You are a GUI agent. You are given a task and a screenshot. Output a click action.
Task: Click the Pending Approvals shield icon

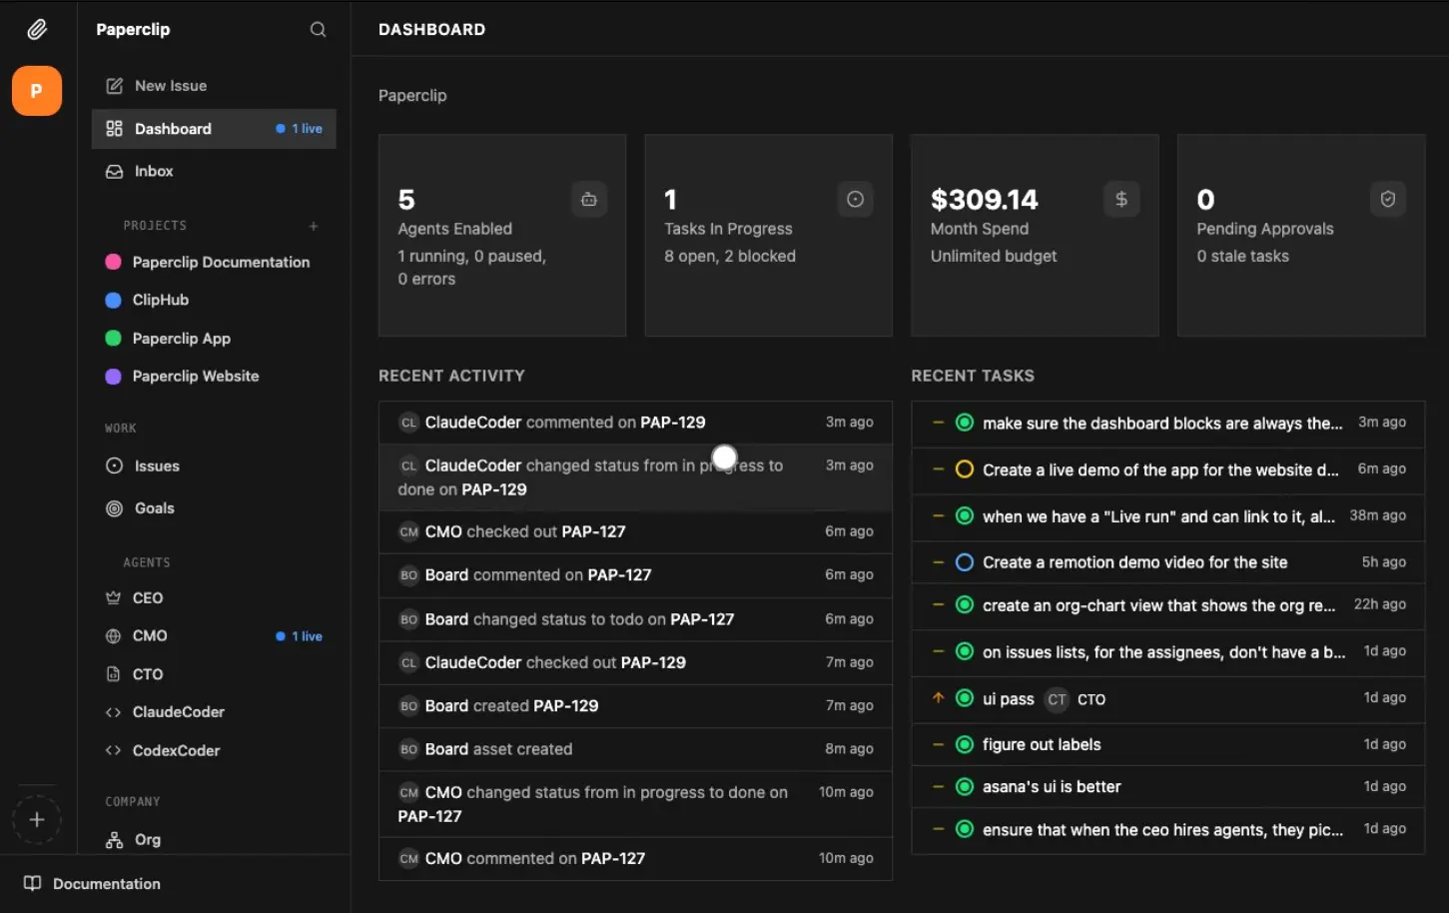coord(1387,200)
